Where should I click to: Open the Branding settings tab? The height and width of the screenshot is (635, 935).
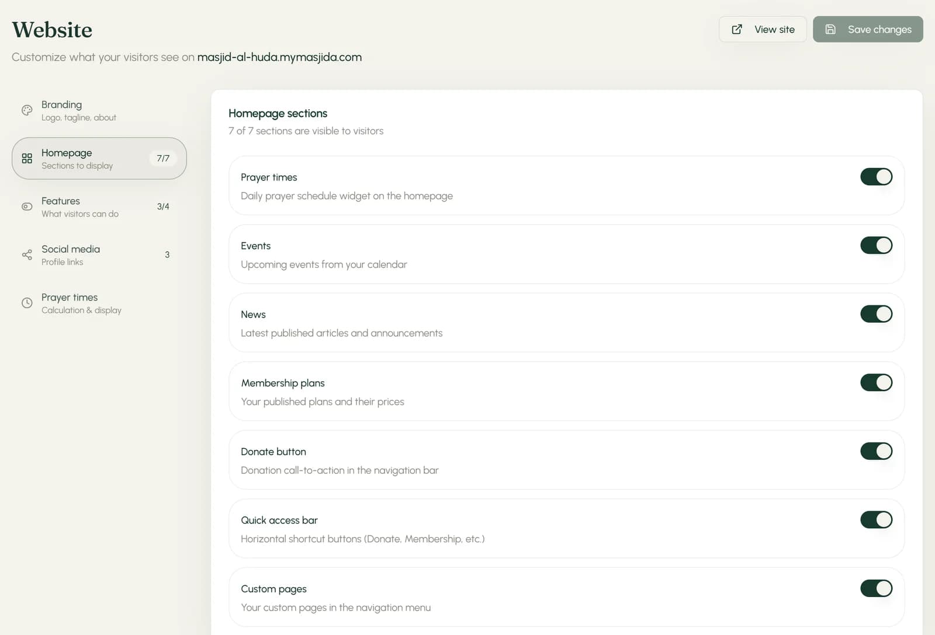(x=99, y=110)
